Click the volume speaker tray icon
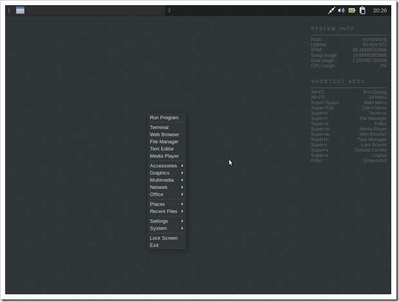The width and height of the screenshot is (399, 302). (341, 10)
